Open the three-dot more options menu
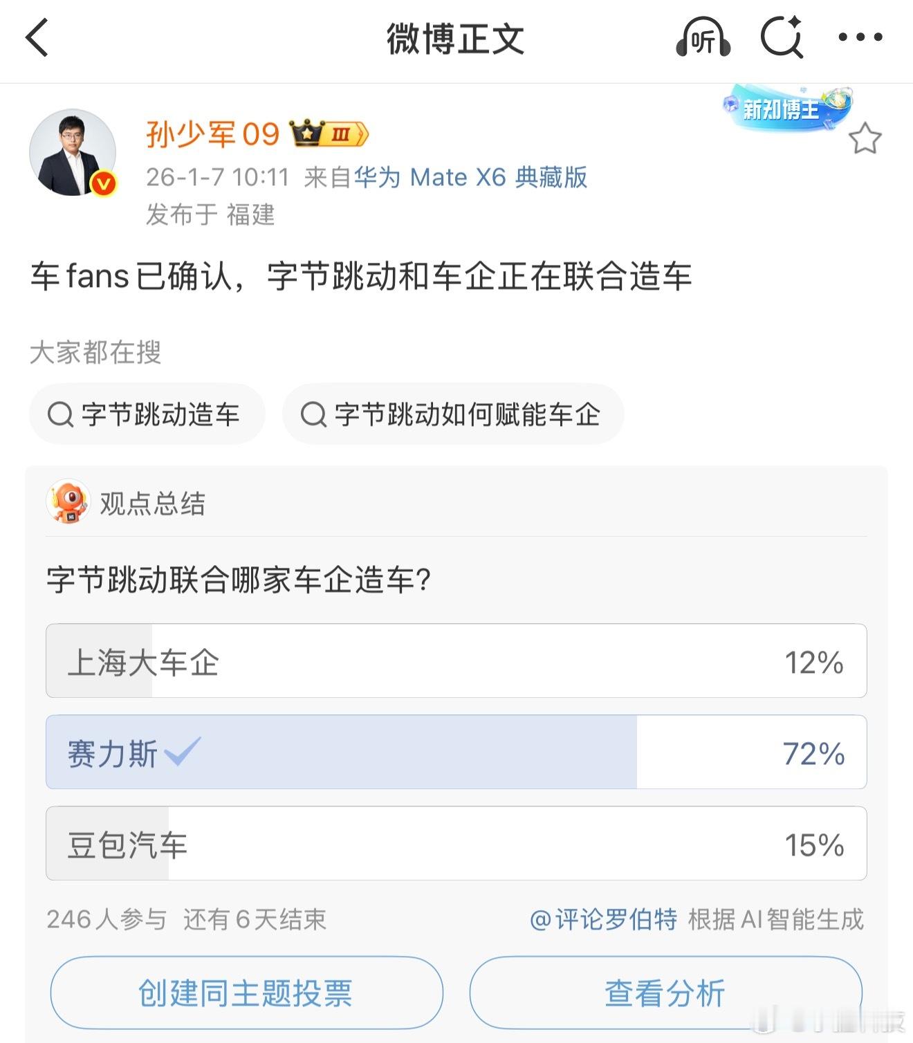This screenshot has width=913, height=1043. click(860, 37)
